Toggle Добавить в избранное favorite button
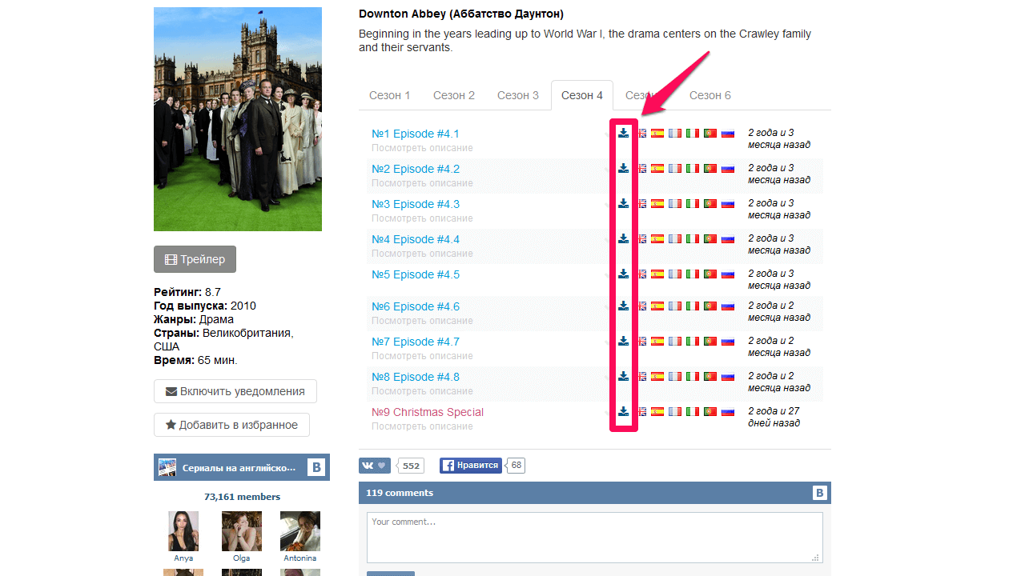 [x=231, y=425]
